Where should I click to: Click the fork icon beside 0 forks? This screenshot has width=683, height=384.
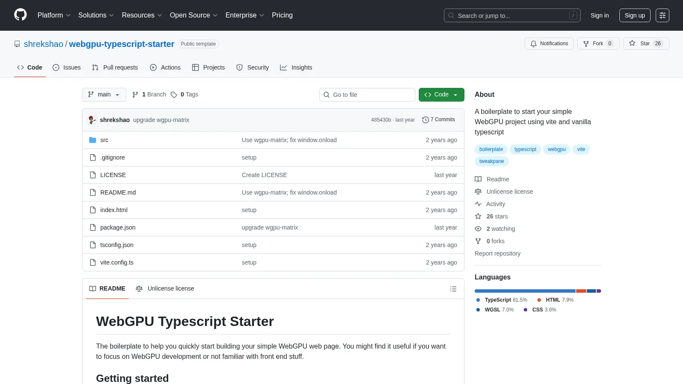pyautogui.click(x=478, y=241)
